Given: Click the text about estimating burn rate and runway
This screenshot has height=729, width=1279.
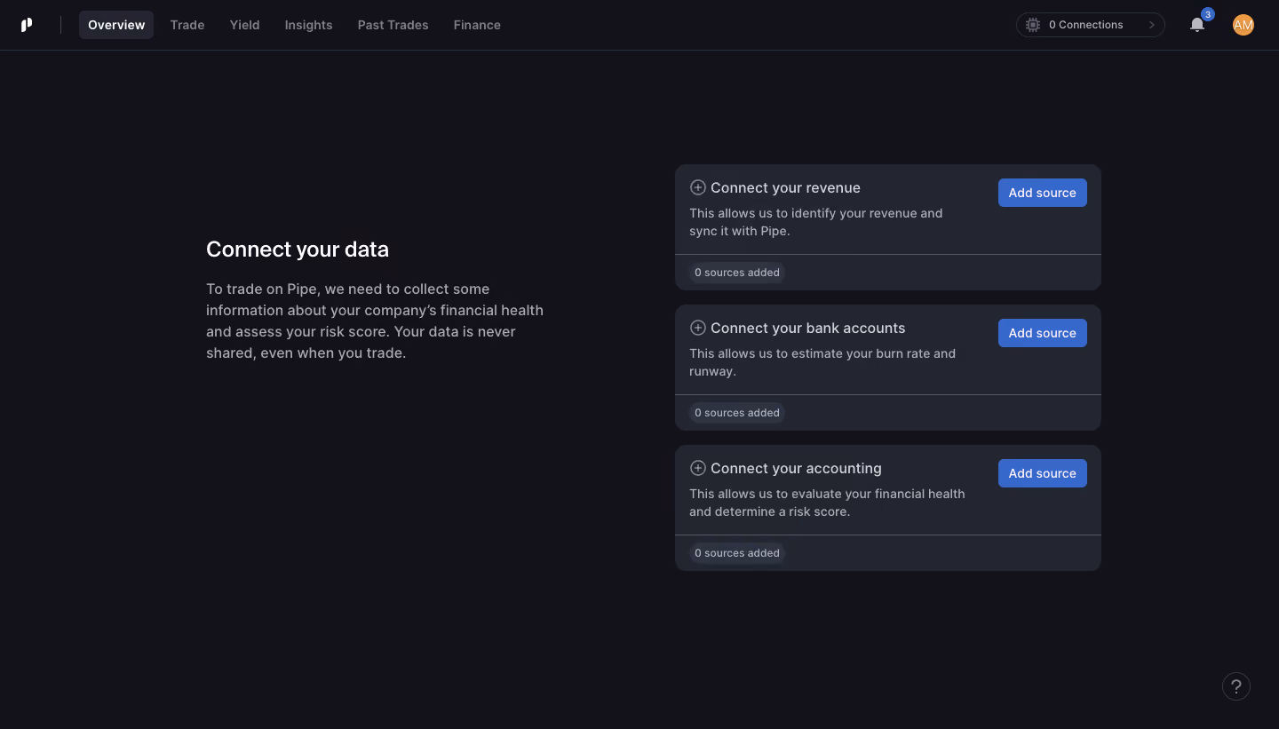Looking at the screenshot, I should coord(822,362).
